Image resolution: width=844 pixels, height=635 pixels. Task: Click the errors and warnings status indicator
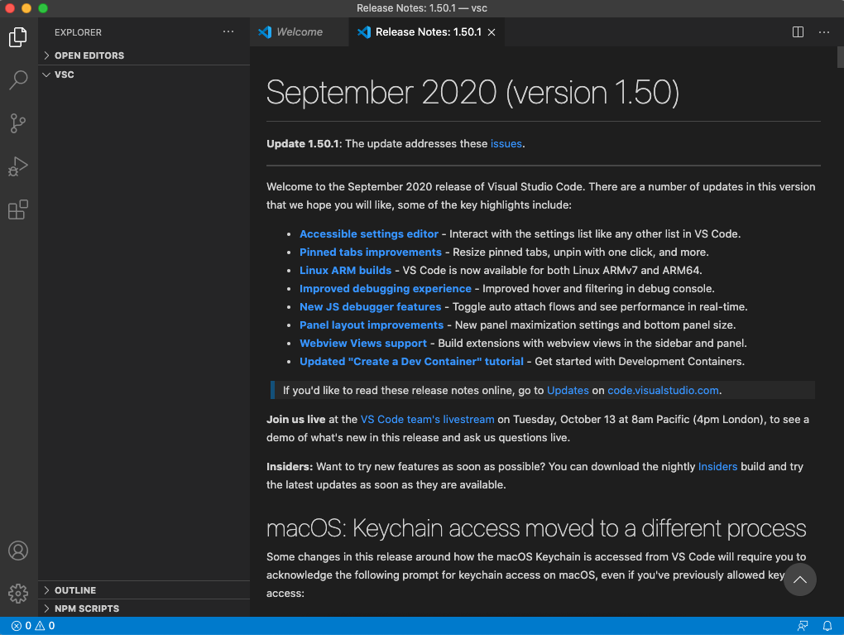(33, 625)
